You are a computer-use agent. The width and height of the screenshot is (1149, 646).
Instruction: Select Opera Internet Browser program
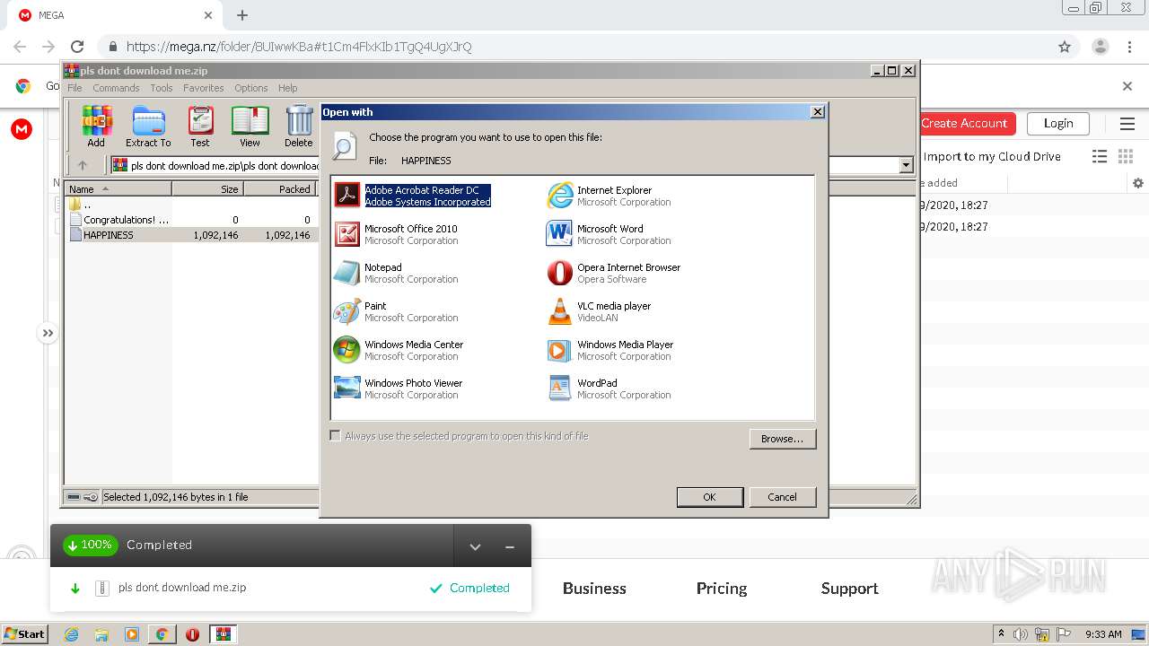614,273
